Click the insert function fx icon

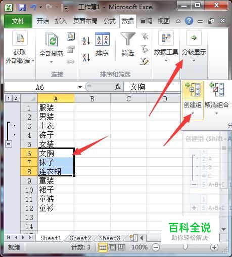pos(118,87)
